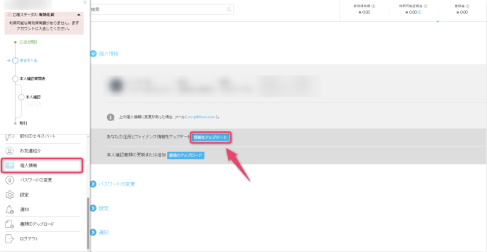
Task: Click the パスワードの変更 lock icon
Action: click(10, 180)
